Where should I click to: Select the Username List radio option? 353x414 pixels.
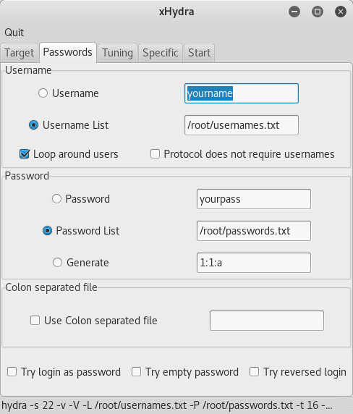point(33,125)
